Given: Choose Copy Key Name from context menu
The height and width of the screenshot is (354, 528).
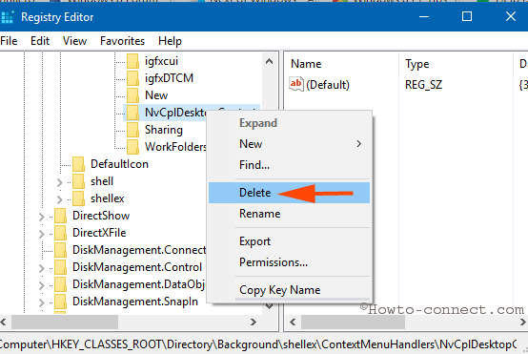Looking at the screenshot, I should 289,290.
